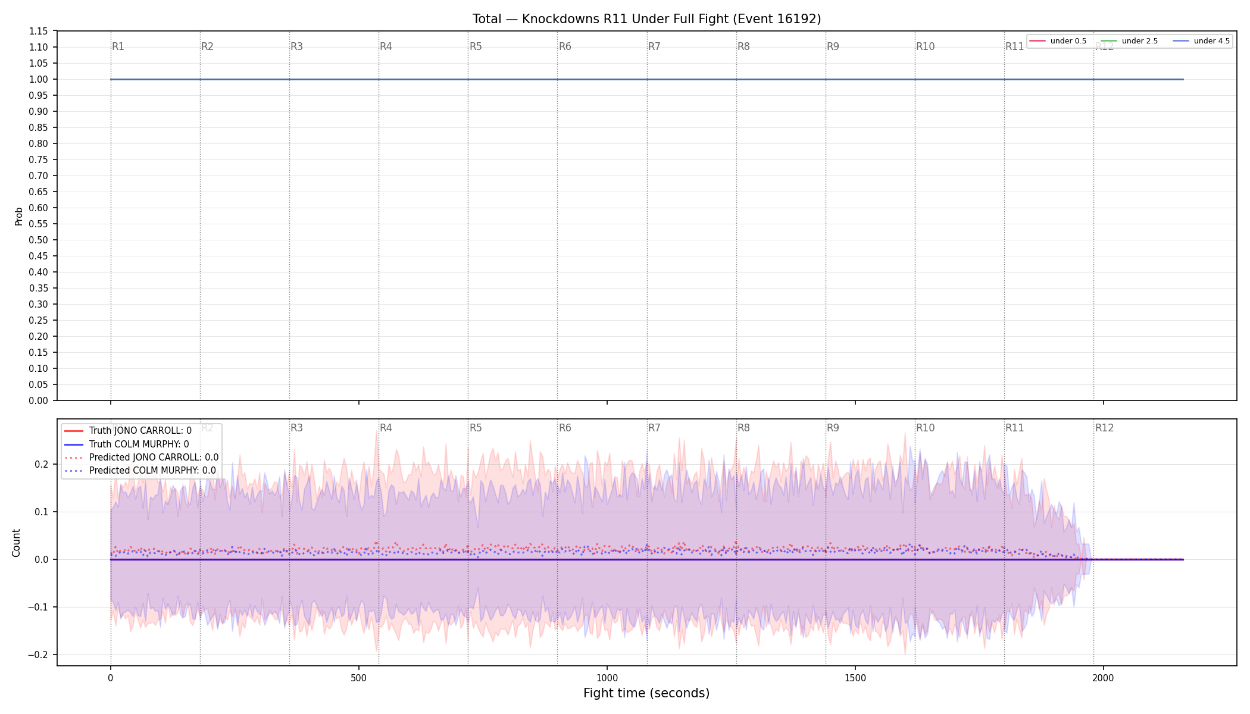The width and height of the screenshot is (1250, 714).
Task: Select 'Truth JONO CARROLL: 0' legend item
Action: click(x=128, y=431)
